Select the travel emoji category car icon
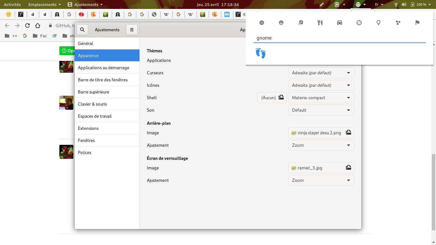The width and height of the screenshot is (436, 245). (x=340, y=23)
